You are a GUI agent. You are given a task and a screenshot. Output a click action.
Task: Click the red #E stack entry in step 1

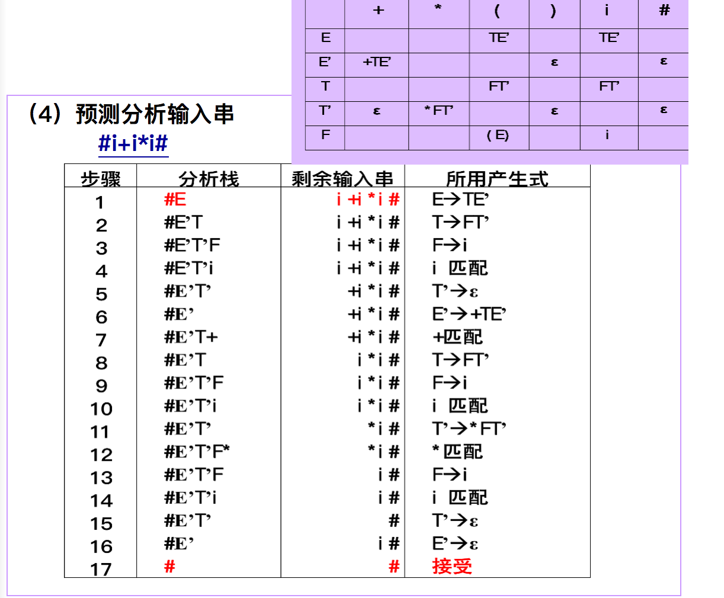point(175,200)
